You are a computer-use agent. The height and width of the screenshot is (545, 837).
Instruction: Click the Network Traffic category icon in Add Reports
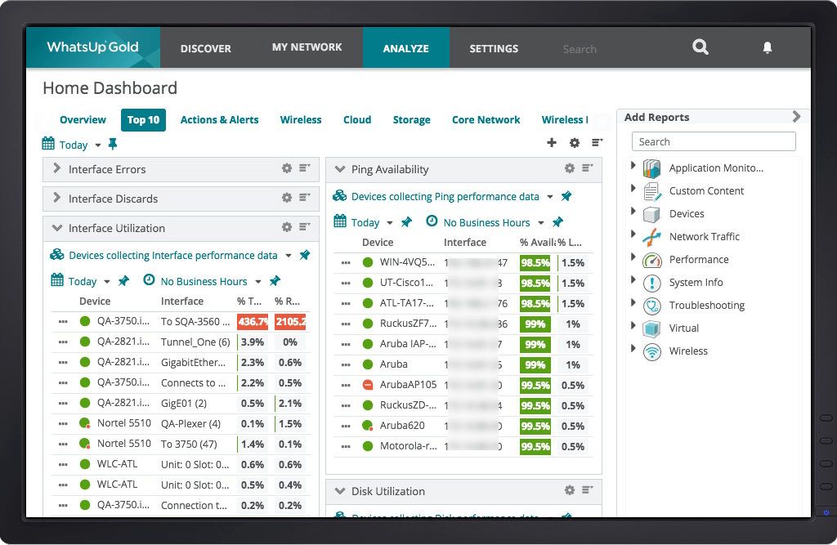pos(651,236)
